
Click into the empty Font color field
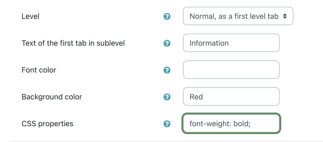(231, 70)
